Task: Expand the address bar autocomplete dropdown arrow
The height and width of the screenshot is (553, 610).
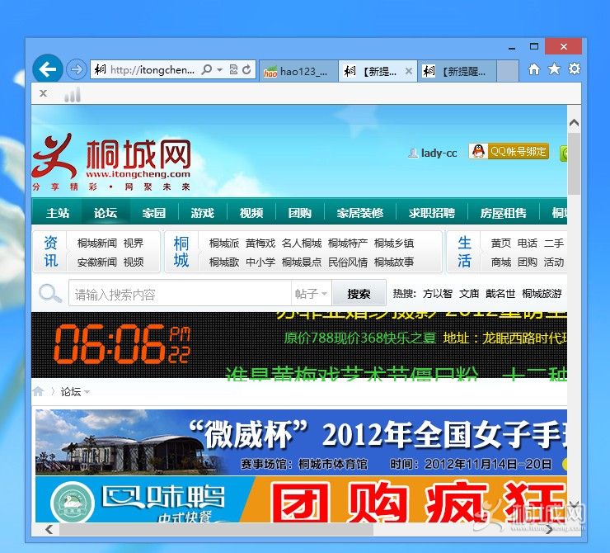Action: [220, 70]
